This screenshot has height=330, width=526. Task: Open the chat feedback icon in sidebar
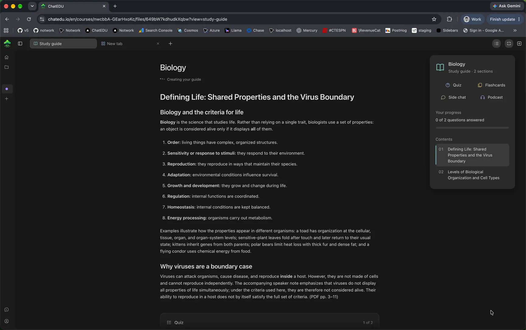point(6,310)
